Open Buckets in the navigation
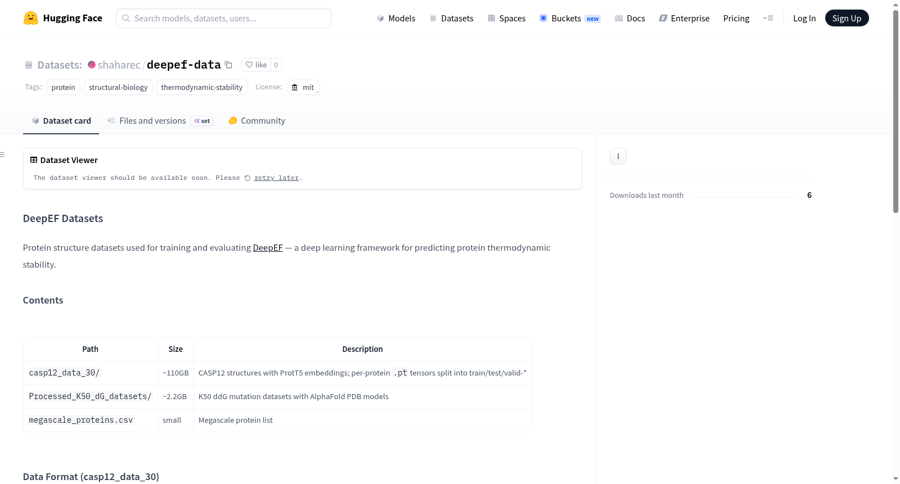This screenshot has width=900, height=484. [570, 18]
